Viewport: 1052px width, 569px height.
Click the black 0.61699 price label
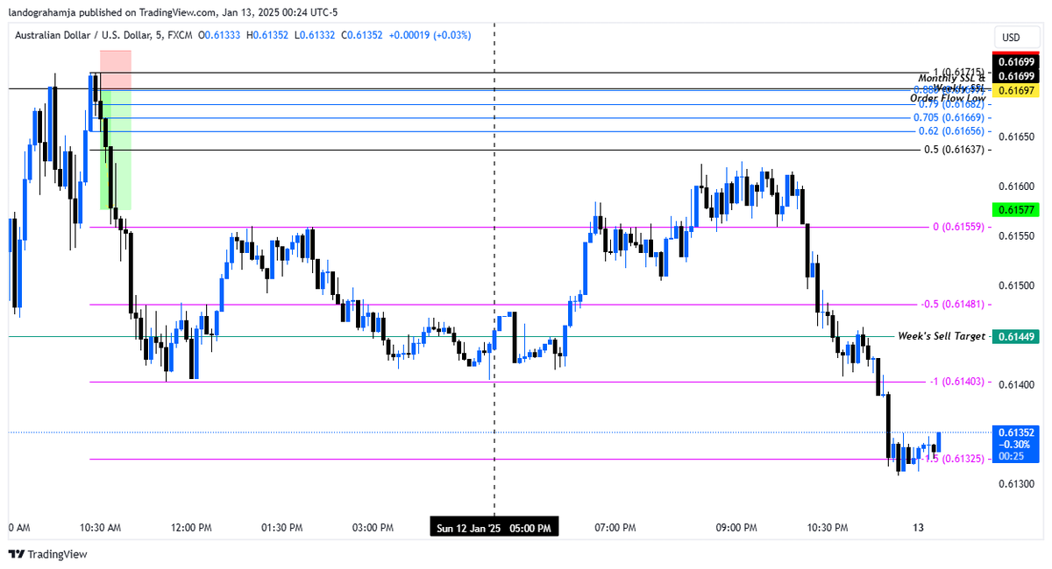1016,77
